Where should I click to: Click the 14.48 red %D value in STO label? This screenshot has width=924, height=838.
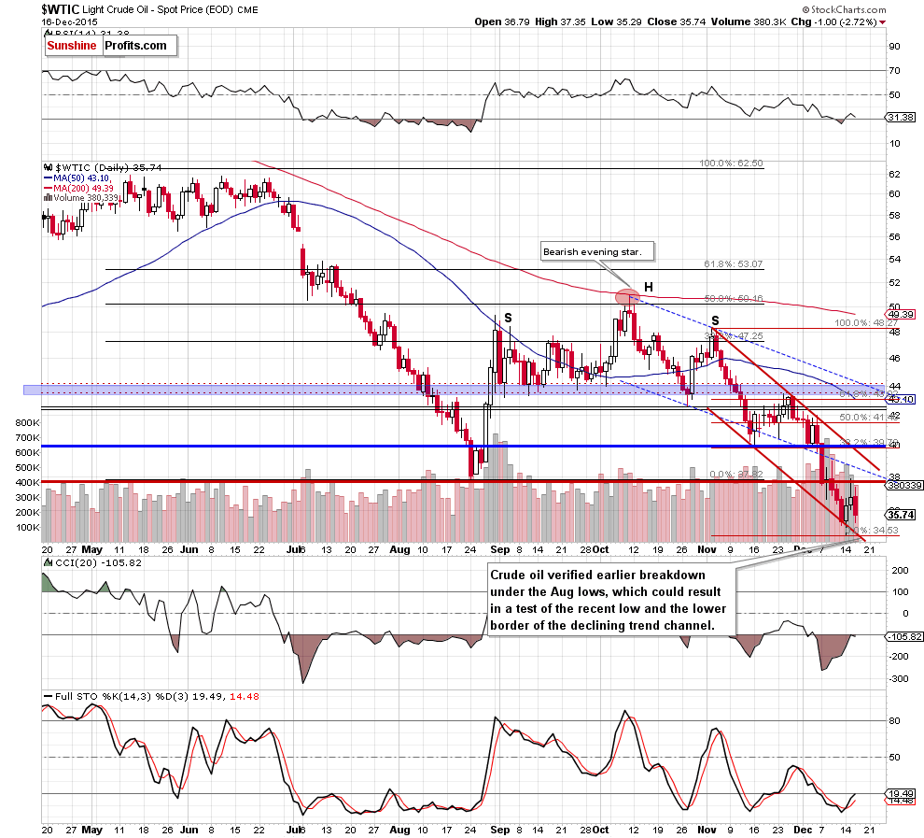(x=245, y=697)
